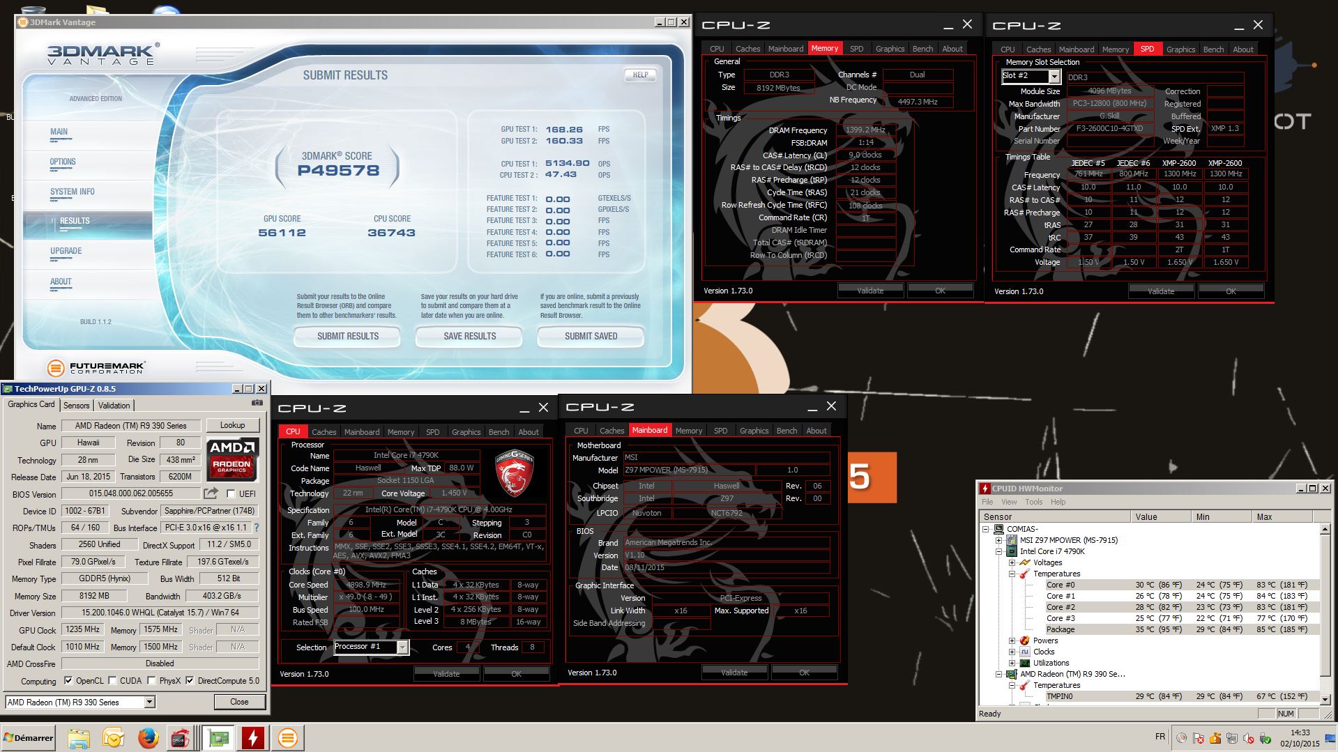
Task: Click the MSI Z97 MPOWER motherboard icon
Action: pos(1011,540)
